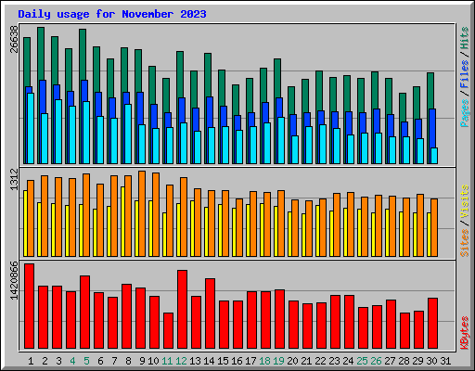Click day 30 on the x-axis
Image resolution: width=475 pixels, height=371 pixels.
(431, 361)
